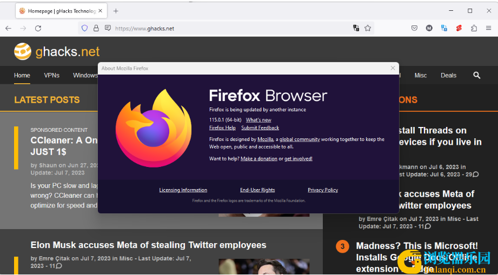498x275 pixels.
Task: Click the browser back arrow
Action: (8, 28)
